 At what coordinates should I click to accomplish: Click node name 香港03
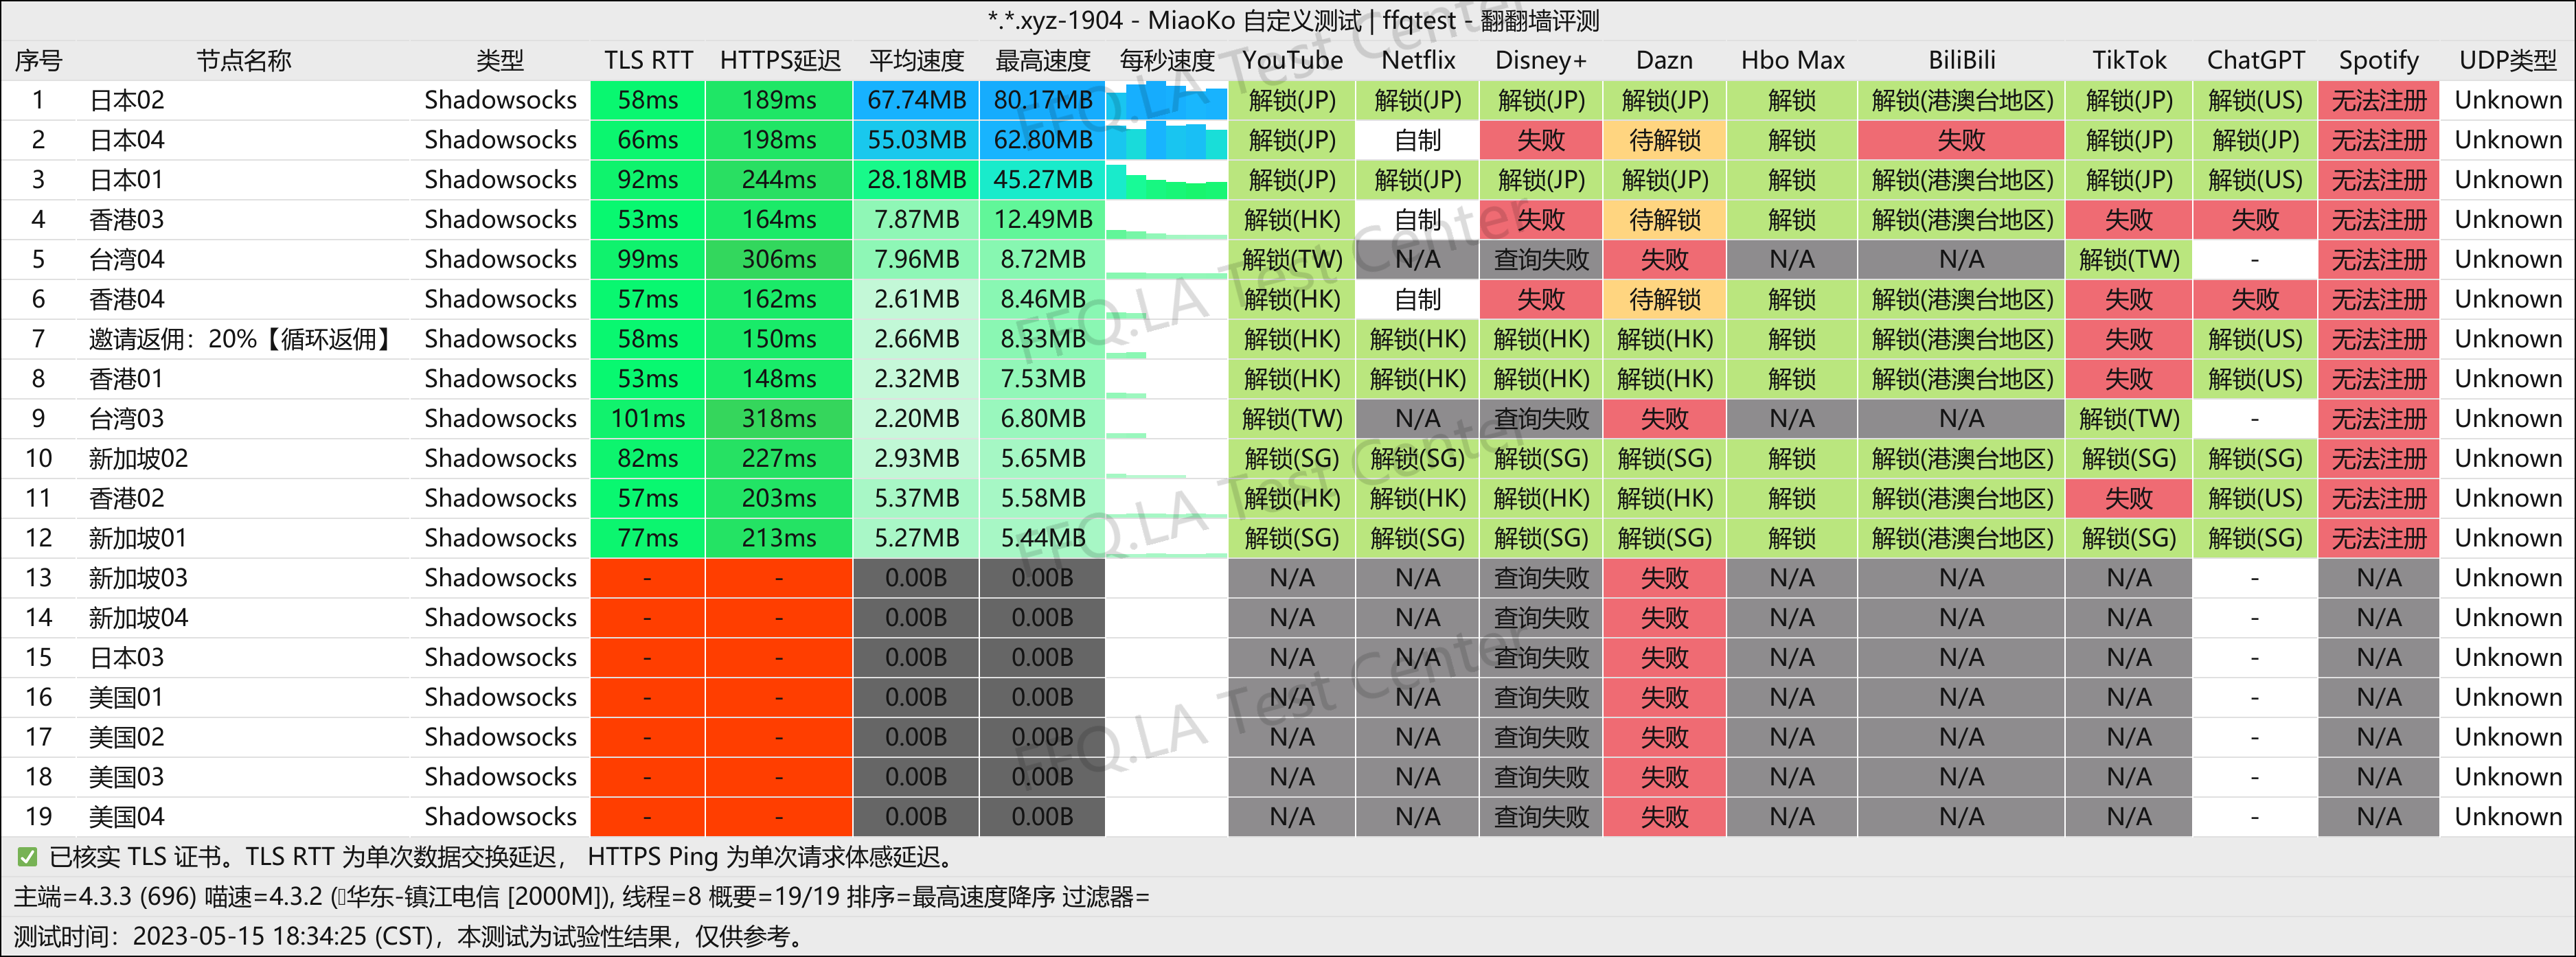click(x=126, y=219)
